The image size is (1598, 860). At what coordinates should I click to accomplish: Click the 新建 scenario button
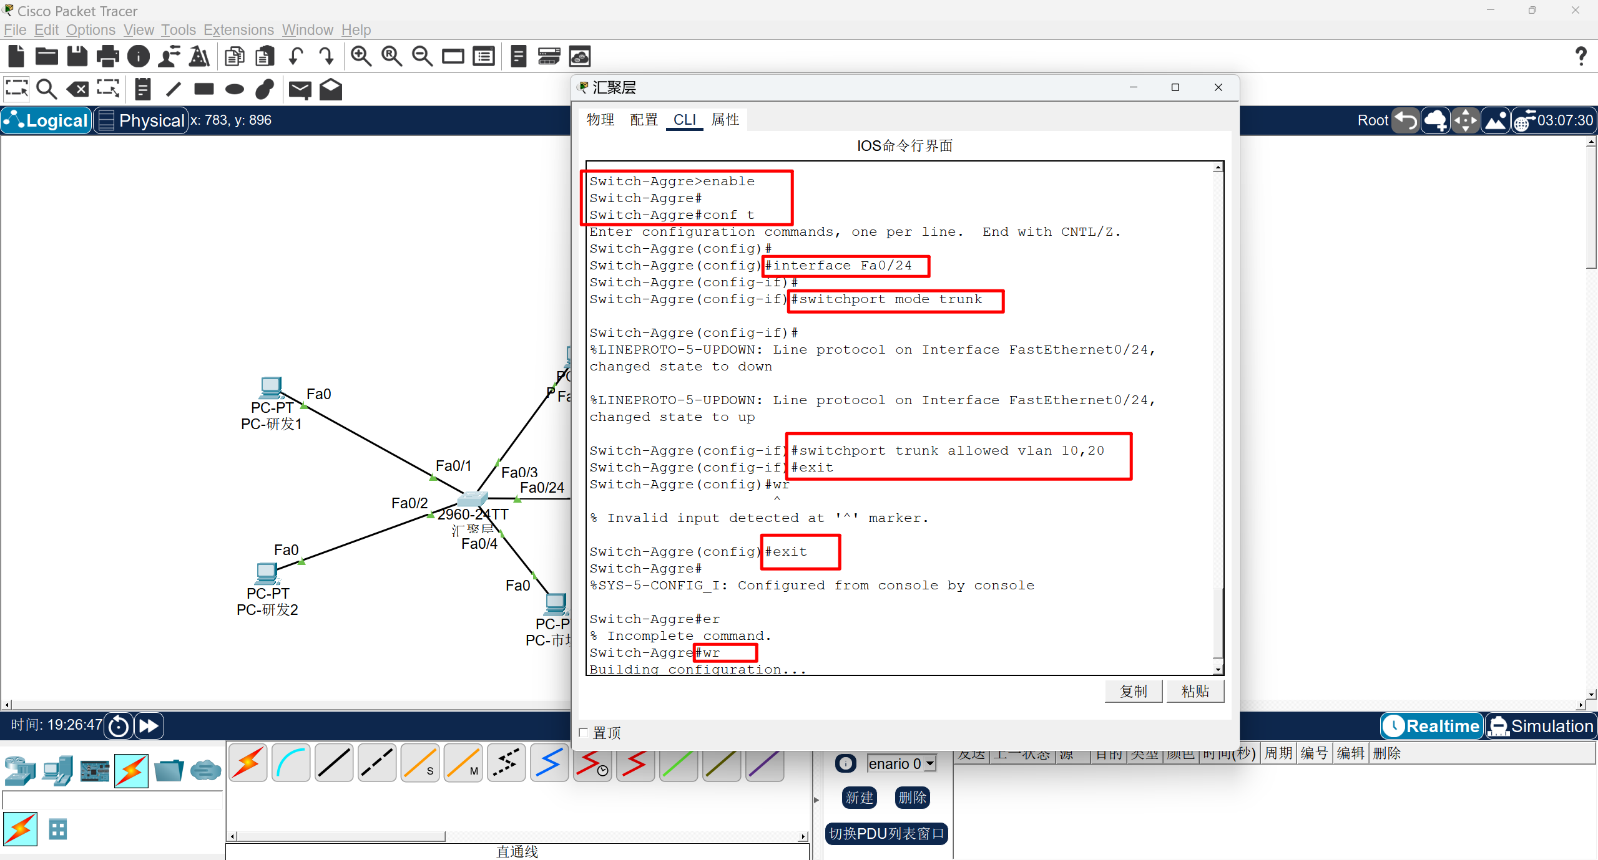click(860, 798)
